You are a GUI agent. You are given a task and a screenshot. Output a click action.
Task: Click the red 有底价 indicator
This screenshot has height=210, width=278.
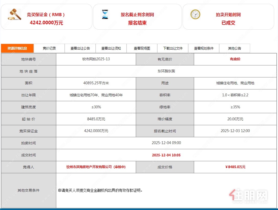(x=235, y=59)
